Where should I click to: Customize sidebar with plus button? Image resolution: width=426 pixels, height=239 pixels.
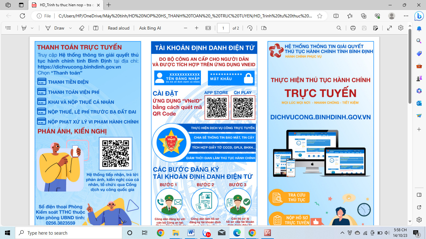coord(419,129)
